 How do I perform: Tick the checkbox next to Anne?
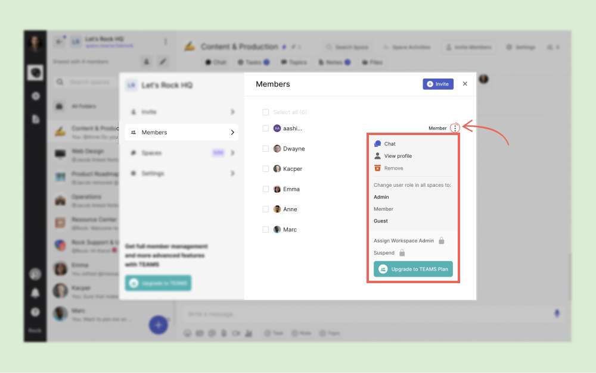point(266,209)
